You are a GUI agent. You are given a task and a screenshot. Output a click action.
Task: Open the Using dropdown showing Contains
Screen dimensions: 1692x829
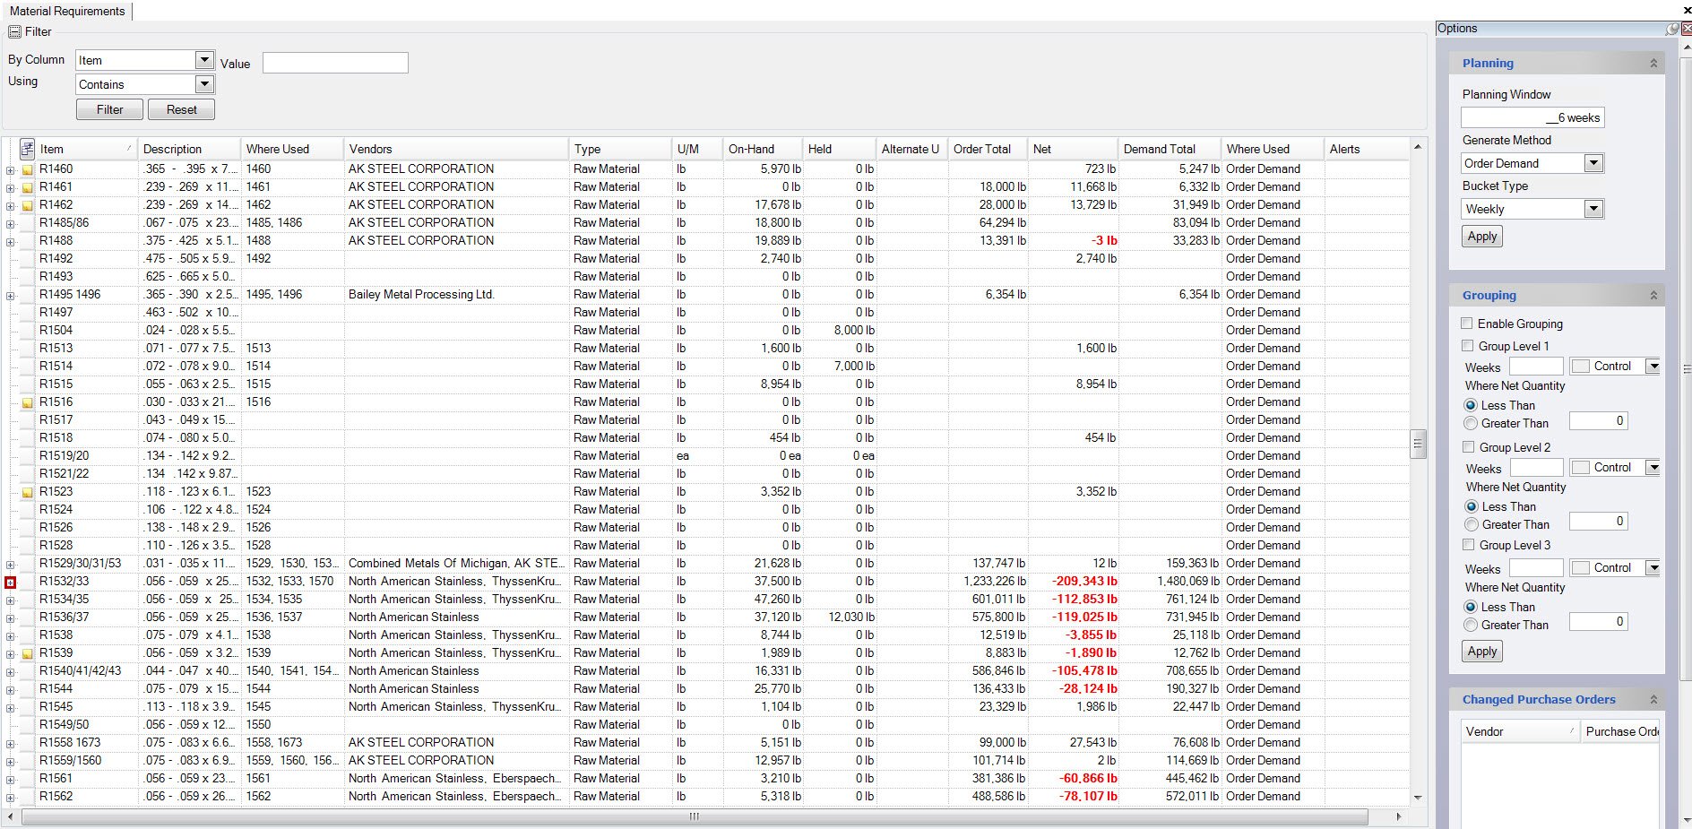tap(204, 84)
